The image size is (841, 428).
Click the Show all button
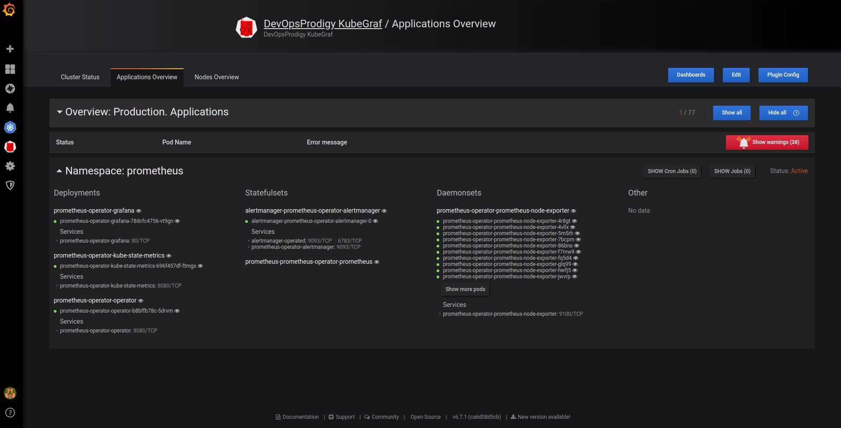coord(732,113)
